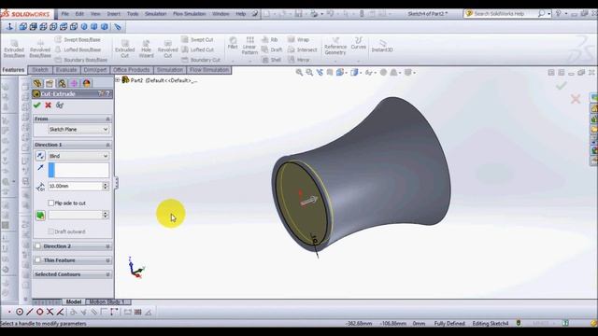Click the extrude direction arrow handle
This screenshot has width=598, height=336.
tap(309, 201)
